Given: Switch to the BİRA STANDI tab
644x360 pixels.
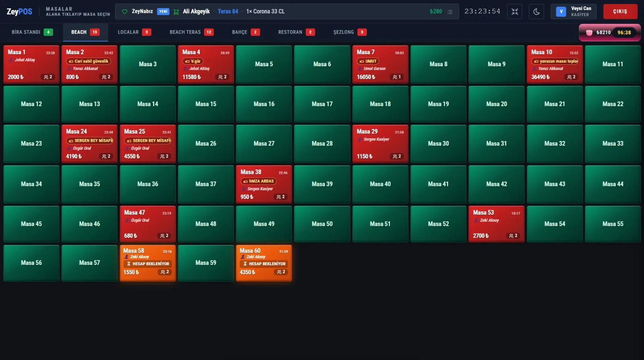Looking at the screenshot, I should [x=32, y=32].
